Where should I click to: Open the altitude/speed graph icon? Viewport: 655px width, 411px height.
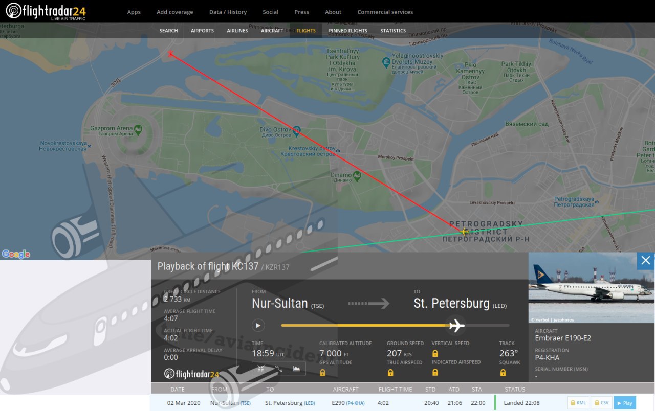[x=297, y=368]
